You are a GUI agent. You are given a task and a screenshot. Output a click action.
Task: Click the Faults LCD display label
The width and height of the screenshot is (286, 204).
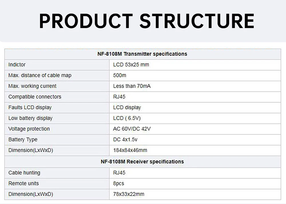pyautogui.click(x=30, y=108)
